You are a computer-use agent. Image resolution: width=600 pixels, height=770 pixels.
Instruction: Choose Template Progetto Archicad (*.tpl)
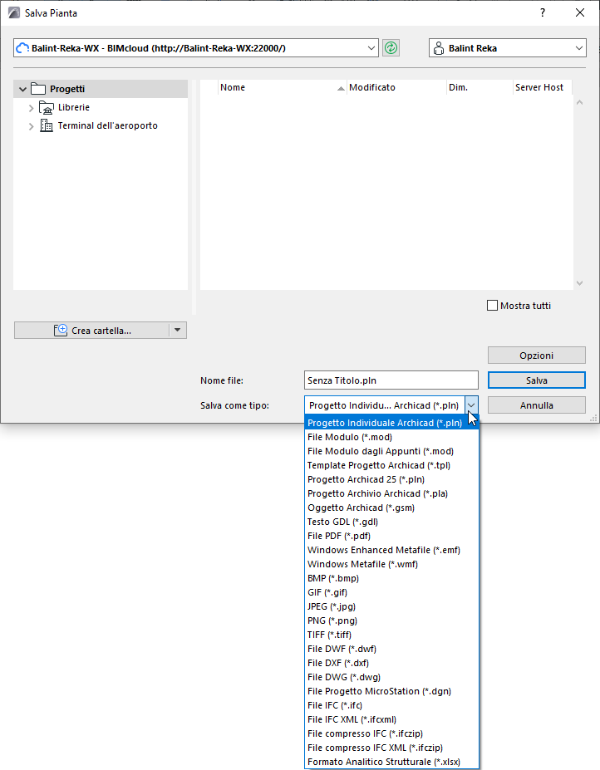point(391,465)
